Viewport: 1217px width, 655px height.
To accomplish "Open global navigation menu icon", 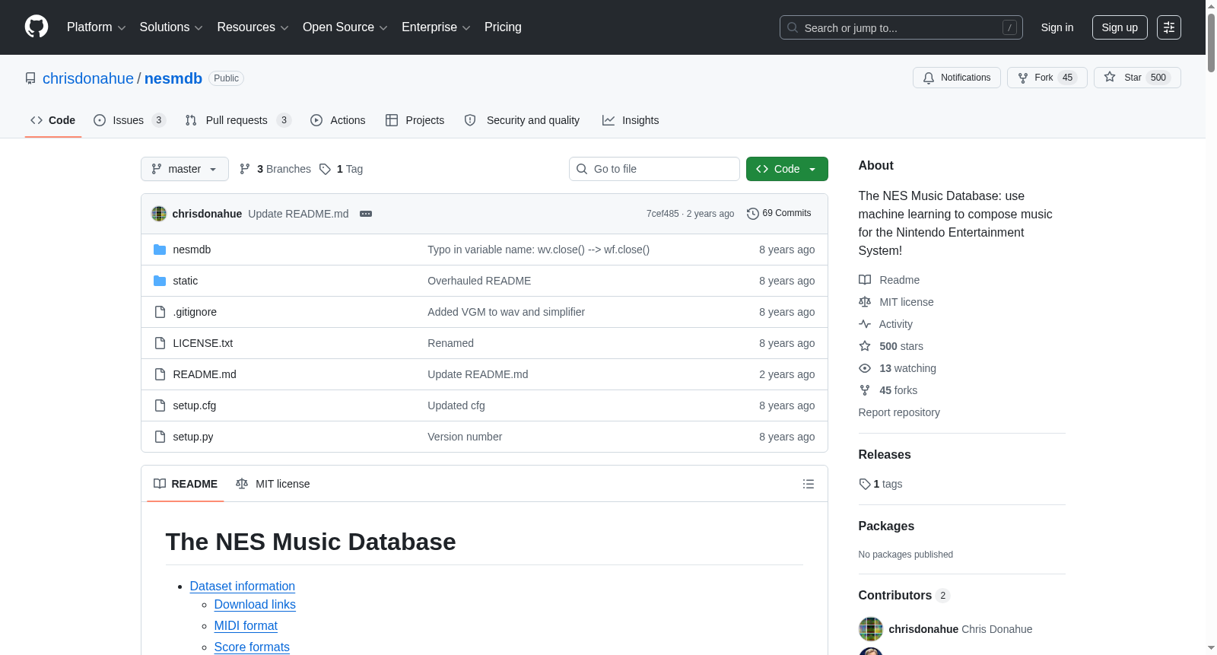I will [1169, 27].
